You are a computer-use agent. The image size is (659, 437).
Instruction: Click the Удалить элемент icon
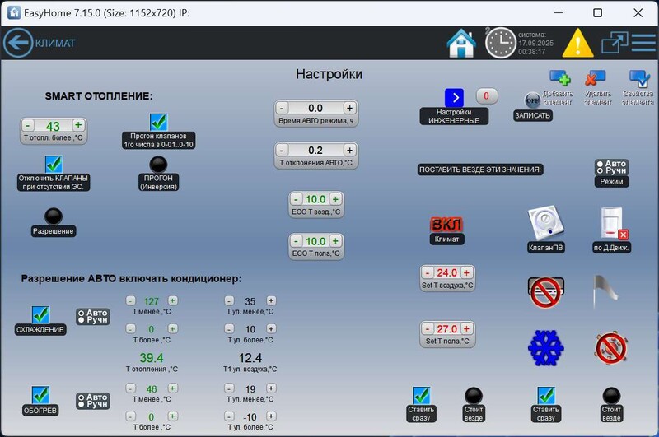(595, 80)
